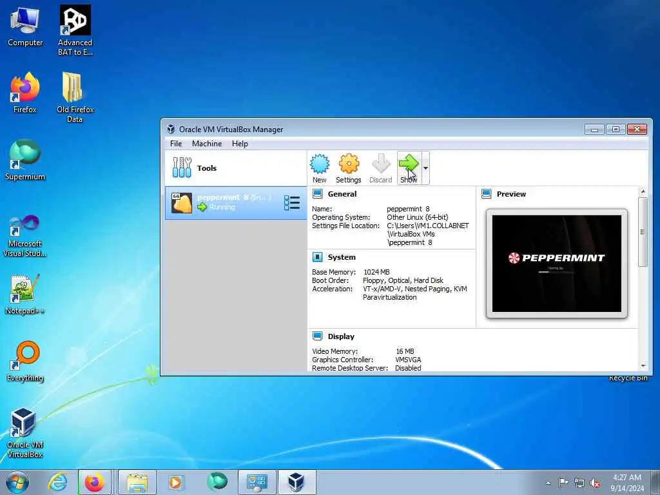Open the Oracle VM VirtualBox desktop shortcut
This screenshot has height=495, width=660.
(25, 434)
